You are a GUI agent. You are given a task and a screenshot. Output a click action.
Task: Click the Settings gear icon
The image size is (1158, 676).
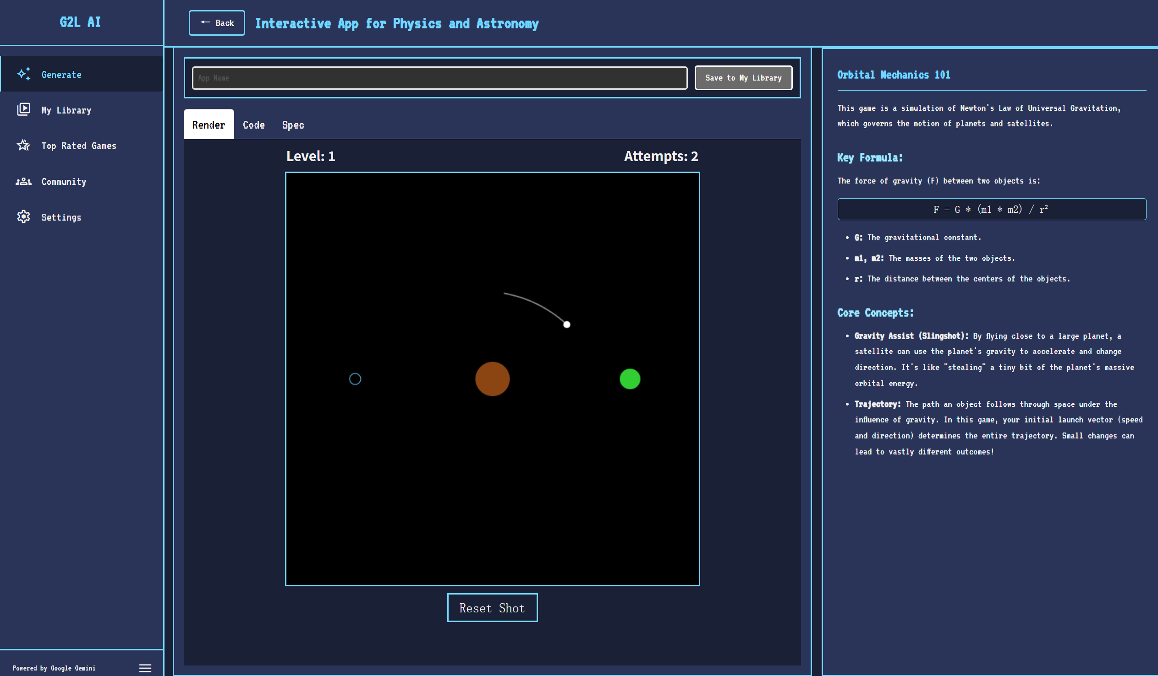tap(23, 216)
